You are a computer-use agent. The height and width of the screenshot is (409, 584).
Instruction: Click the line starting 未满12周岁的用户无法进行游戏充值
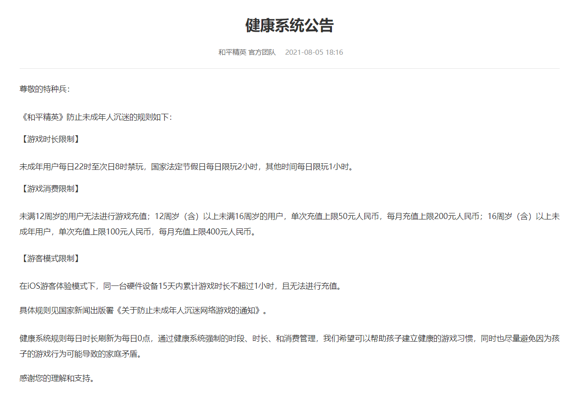tap(289, 216)
